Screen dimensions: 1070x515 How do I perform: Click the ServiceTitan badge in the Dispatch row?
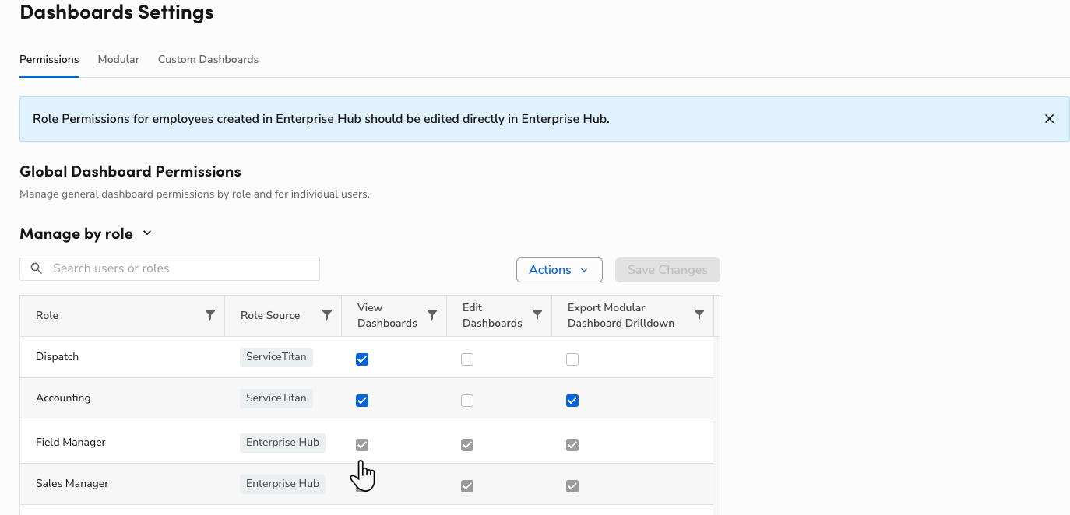point(276,356)
